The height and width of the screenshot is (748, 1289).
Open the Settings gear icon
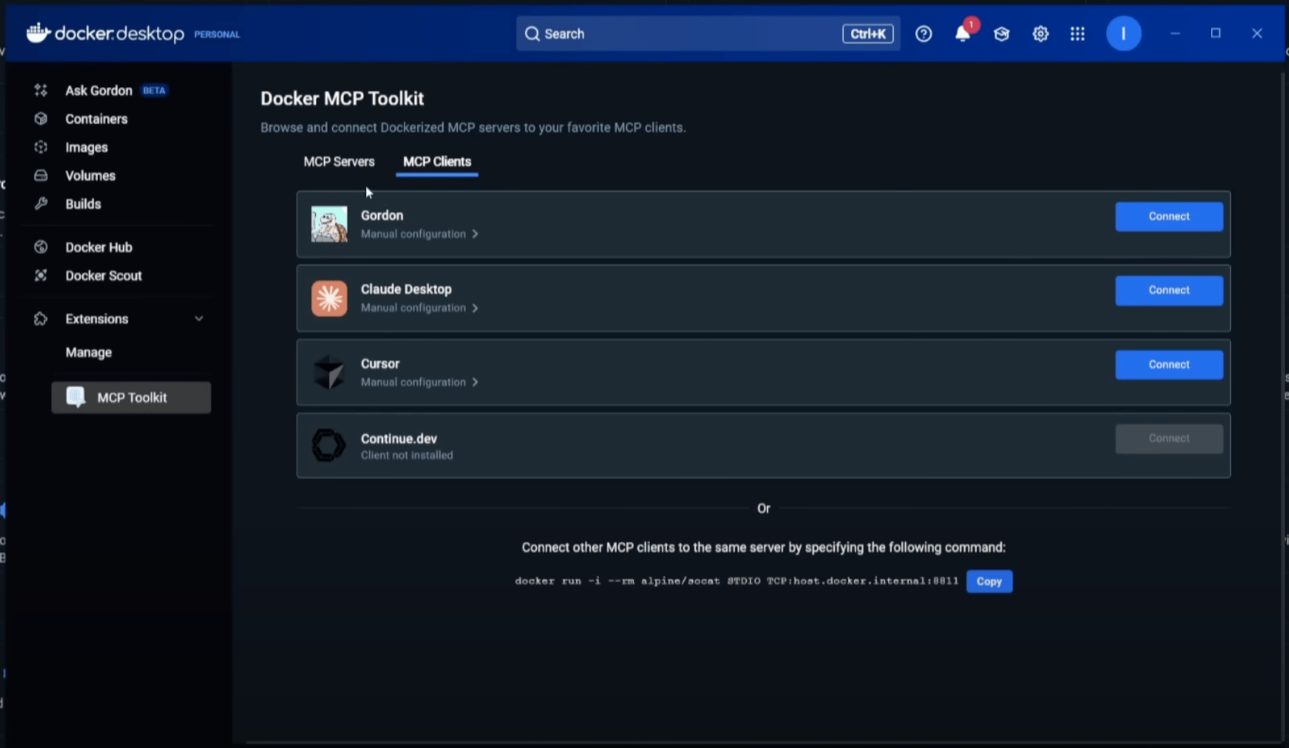point(1040,34)
